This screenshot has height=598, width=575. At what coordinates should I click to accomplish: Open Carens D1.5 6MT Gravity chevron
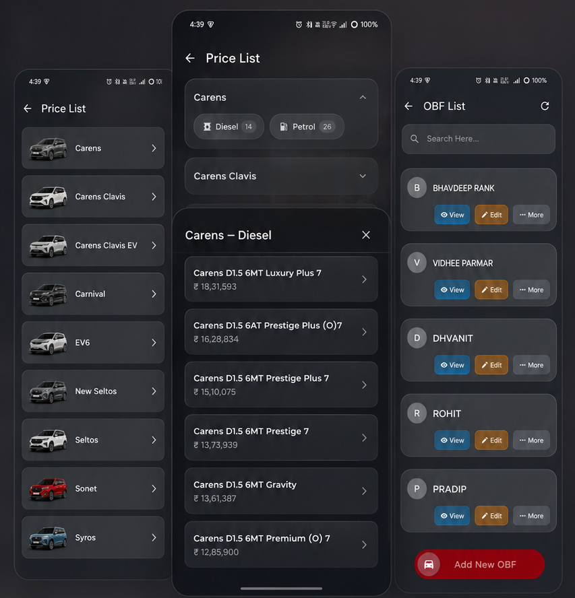pos(364,491)
